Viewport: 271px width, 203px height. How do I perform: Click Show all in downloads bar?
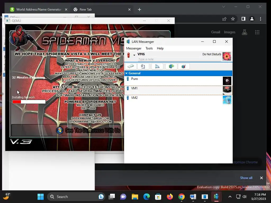pos(246,178)
